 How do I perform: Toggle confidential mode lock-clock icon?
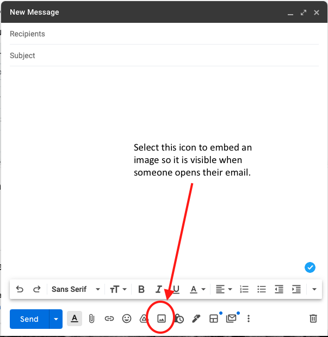point(179,319)
